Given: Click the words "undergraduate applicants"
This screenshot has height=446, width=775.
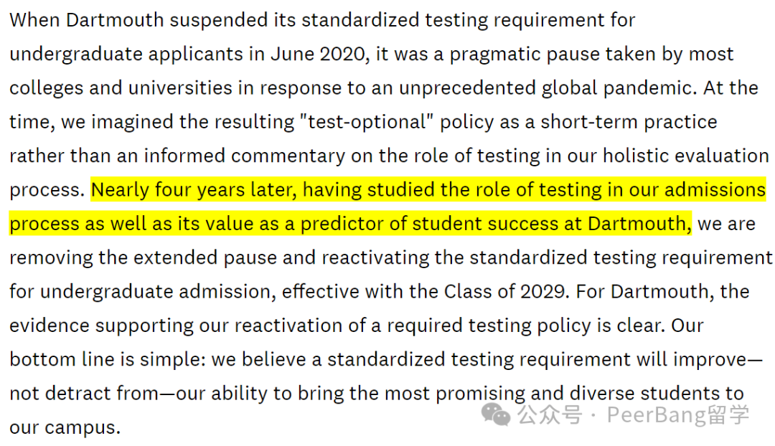Looking at the screenshot, I should pos(126,54).
